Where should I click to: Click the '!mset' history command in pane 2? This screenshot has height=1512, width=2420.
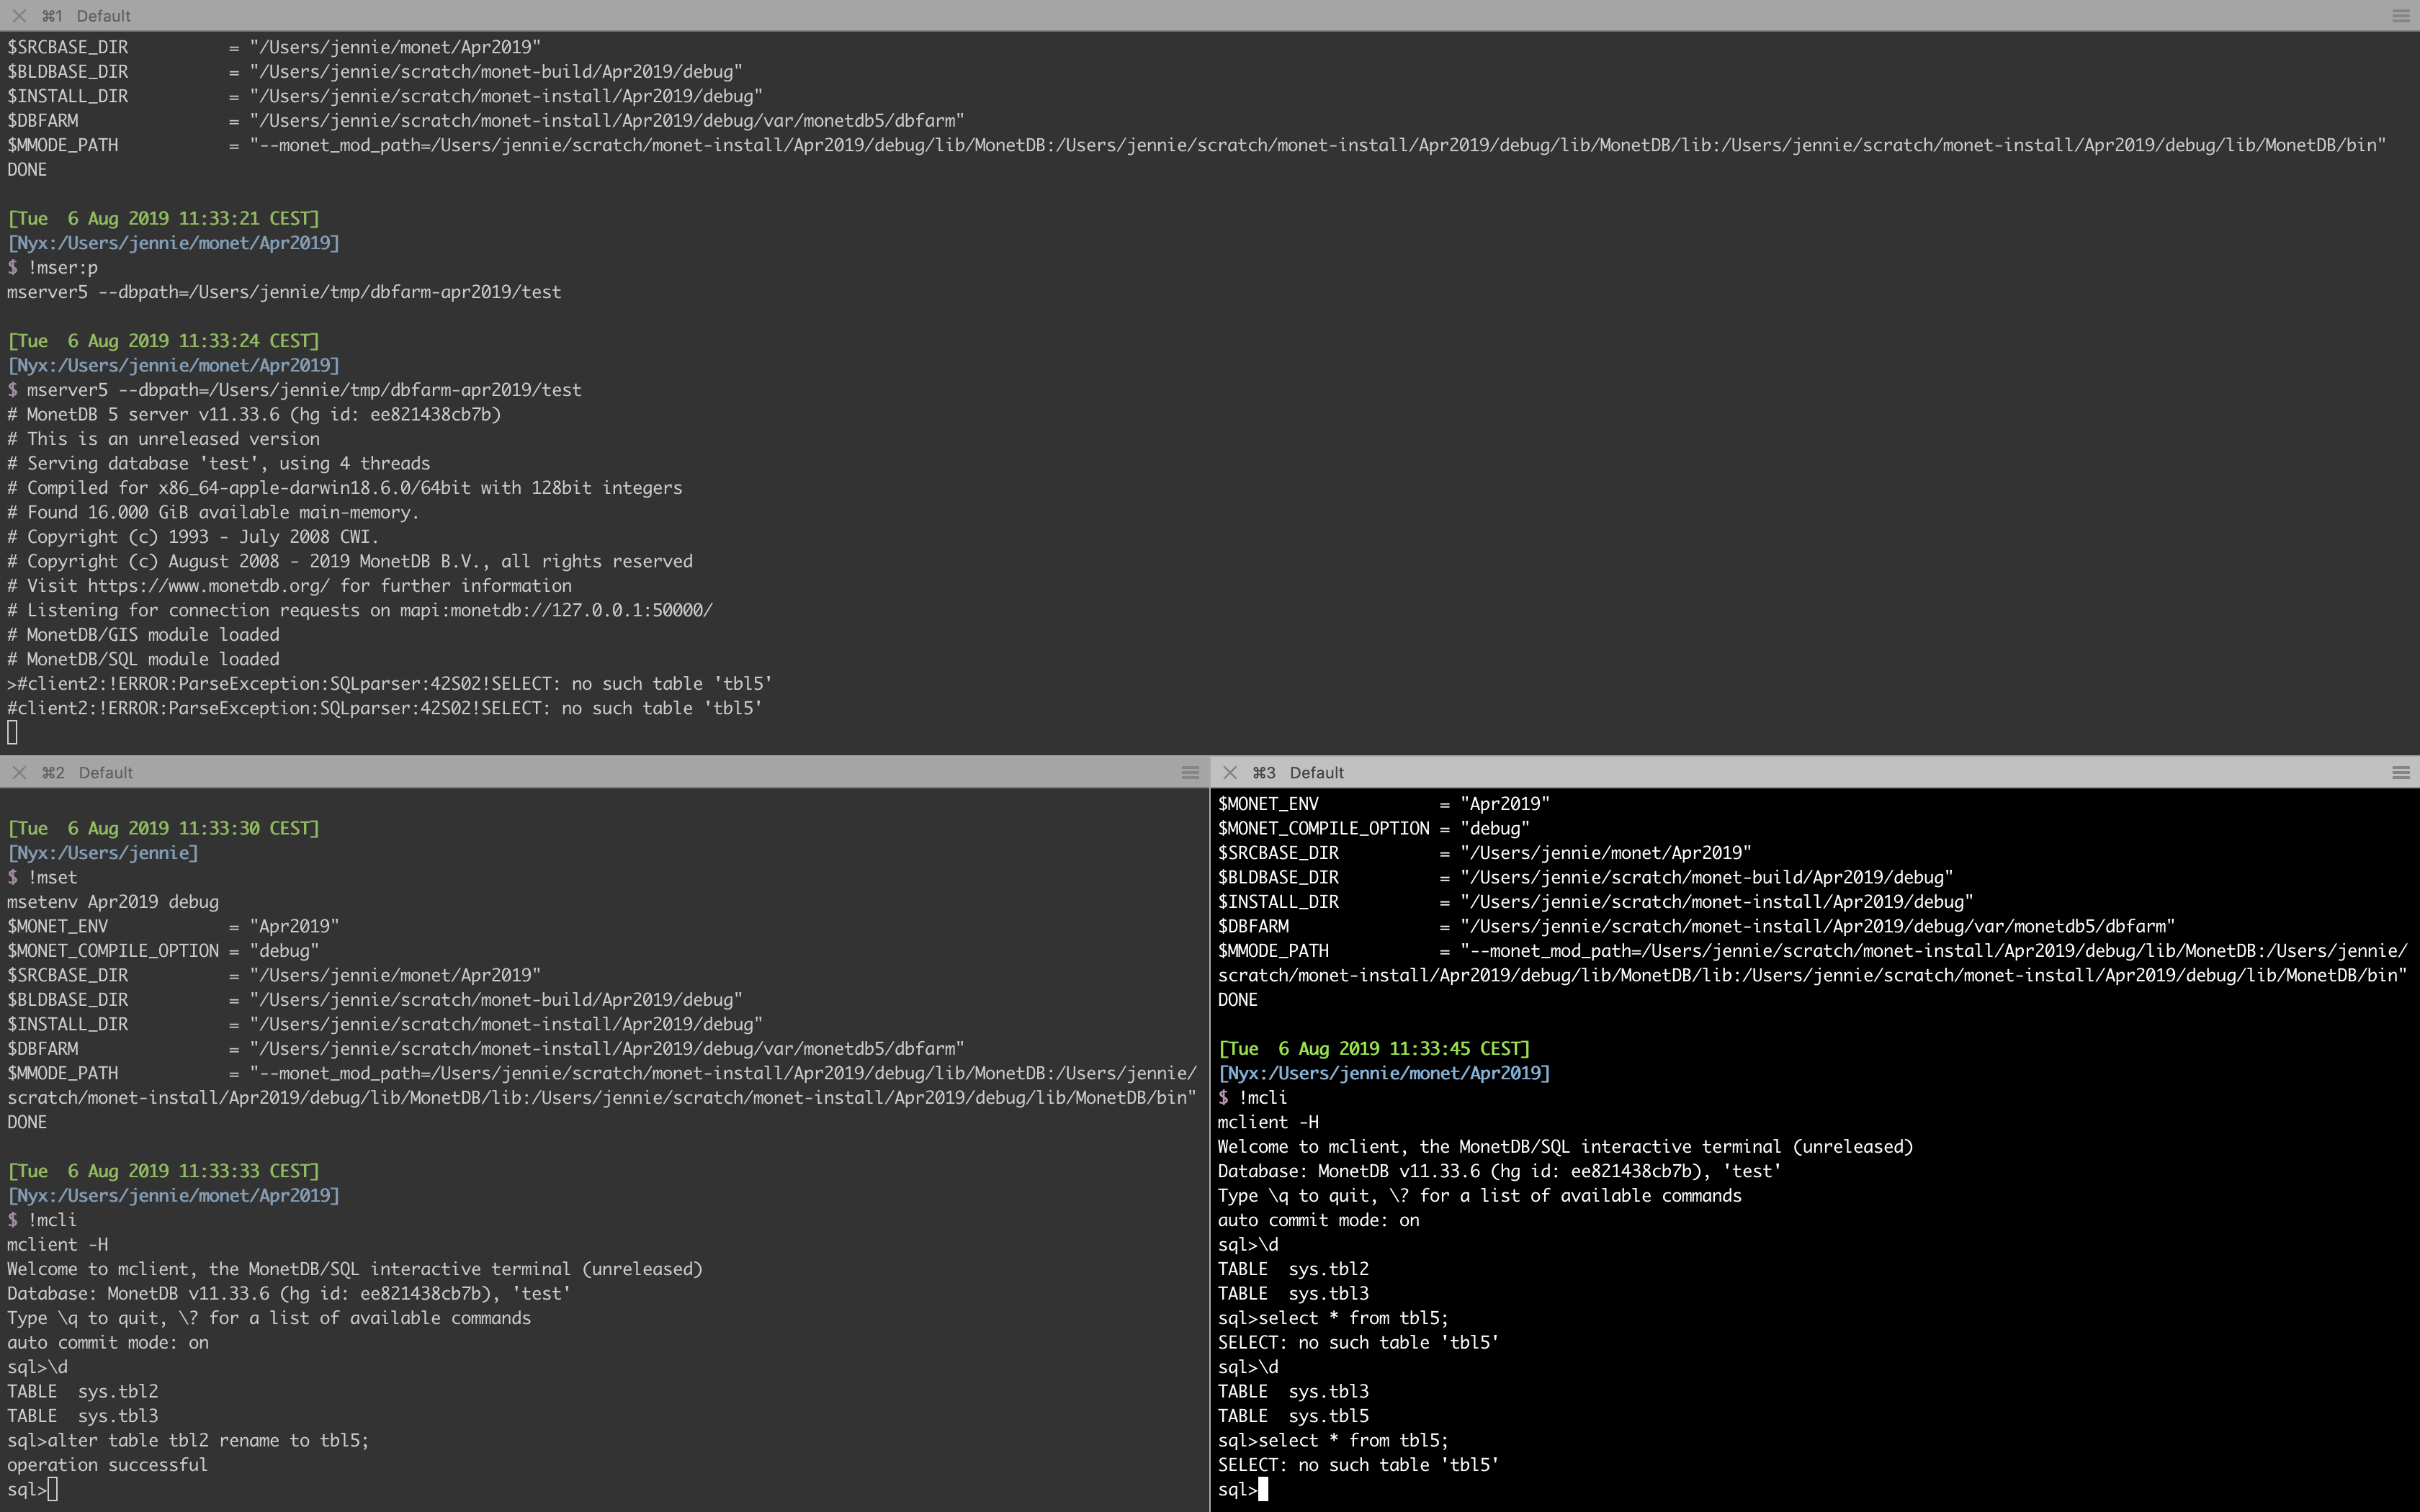[52, 877]
